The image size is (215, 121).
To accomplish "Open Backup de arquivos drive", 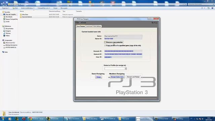I will tap(11, 45).
